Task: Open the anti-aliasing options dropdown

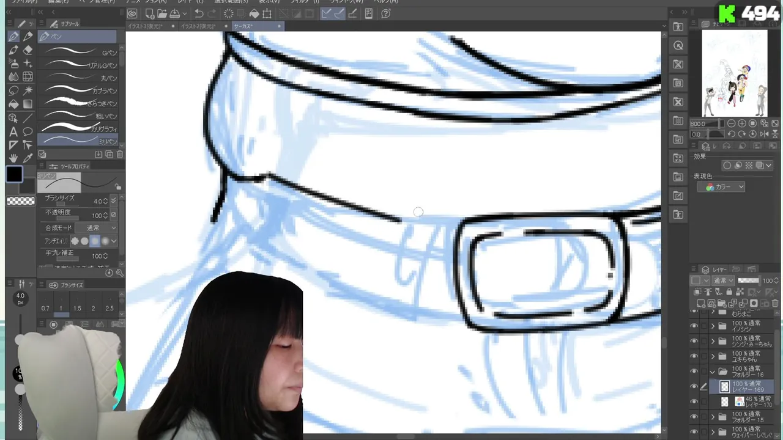Action: pos(114,241)
